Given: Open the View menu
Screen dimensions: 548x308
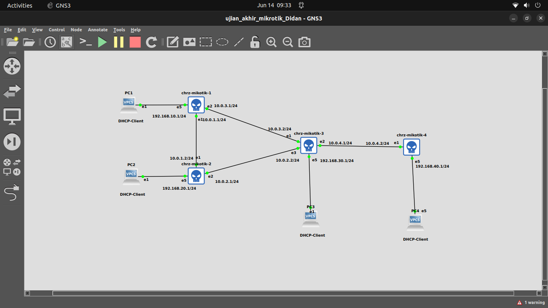Looking at the screenshot, I should [x=37, y=30].
